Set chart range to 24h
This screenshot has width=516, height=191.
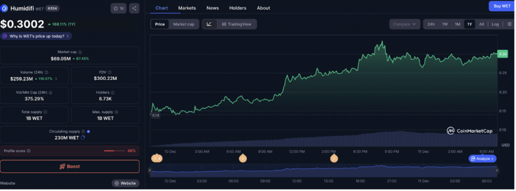click(431, 24)
